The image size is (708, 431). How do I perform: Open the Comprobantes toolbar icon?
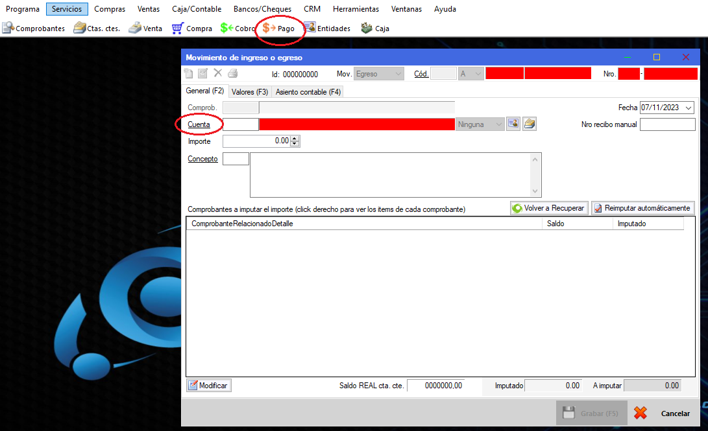(33, 29)
